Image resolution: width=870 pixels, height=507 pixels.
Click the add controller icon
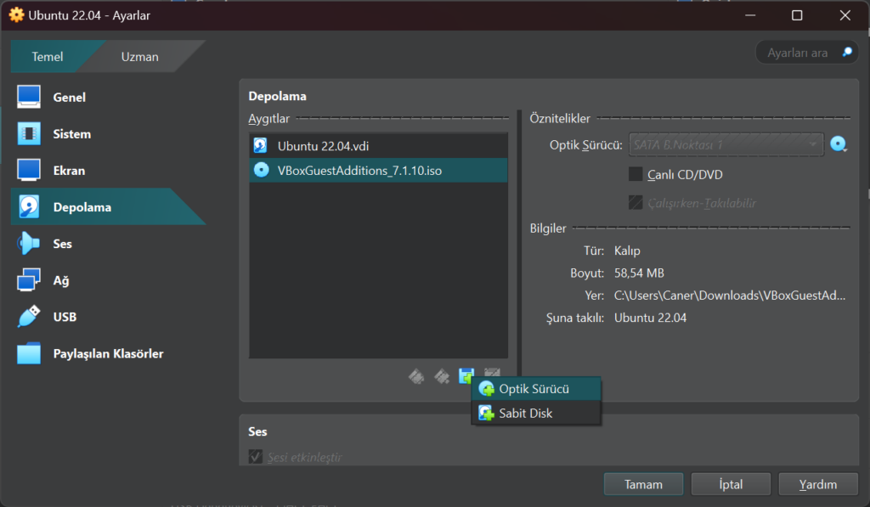(416, 377)
